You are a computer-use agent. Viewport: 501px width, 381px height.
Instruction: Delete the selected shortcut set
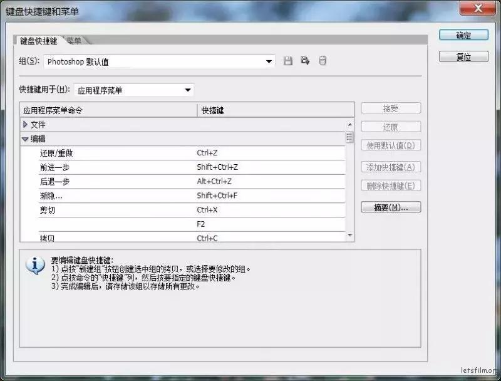[x=323, y=61]
